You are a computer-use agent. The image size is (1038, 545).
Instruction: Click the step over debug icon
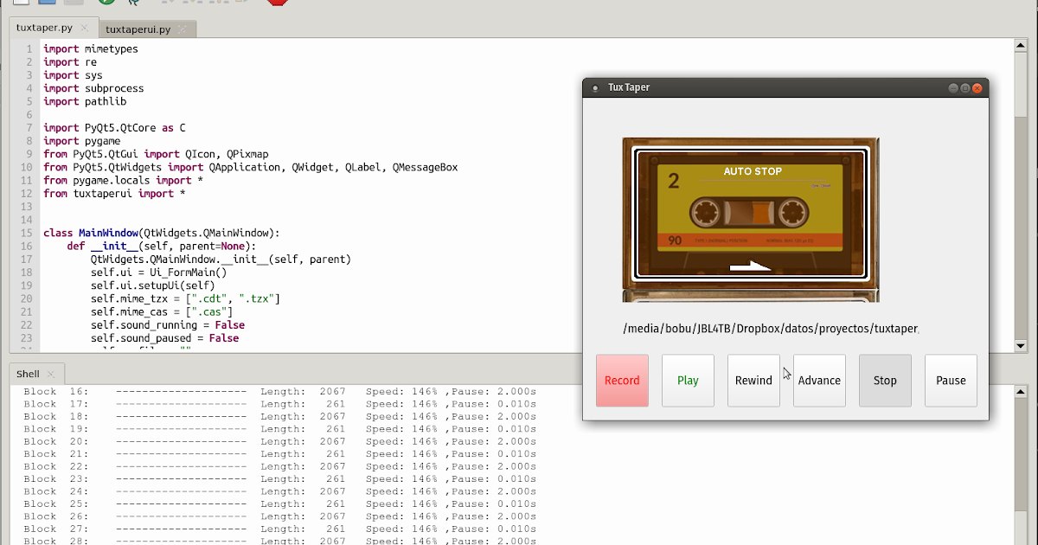click(x=168, y=3)
